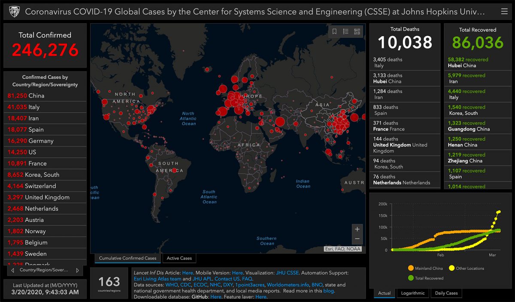Switch to Cumulative Confirmed Cases tab
The image size is (515, 302).
[128, 258]
